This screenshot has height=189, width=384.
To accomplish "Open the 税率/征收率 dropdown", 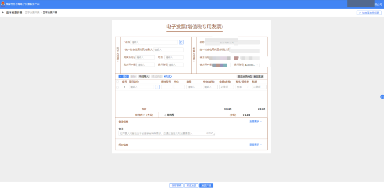I will 243,87.
